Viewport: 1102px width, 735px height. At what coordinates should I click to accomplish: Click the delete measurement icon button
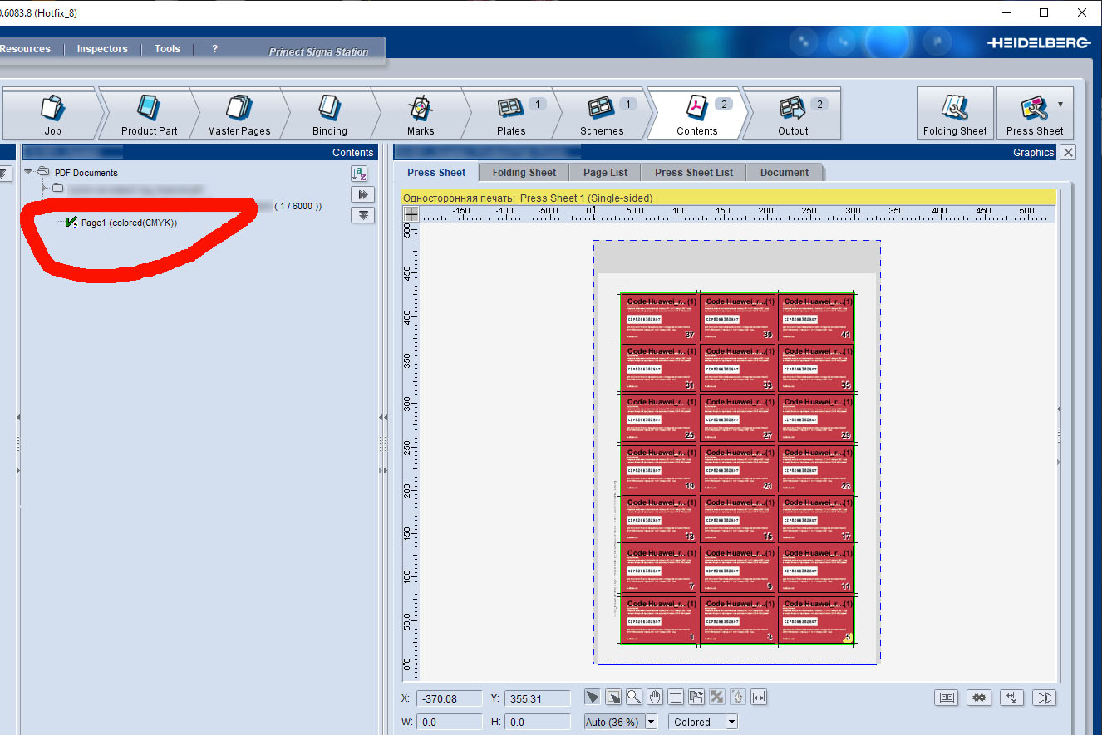click(x=1011, y=698)
